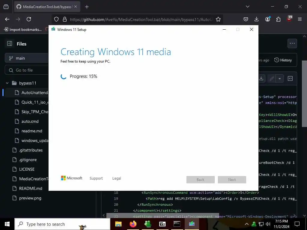The image size is (307, 230).
Task: Open the Firefox hamburger menu
Action: click(x=300, y=19)
